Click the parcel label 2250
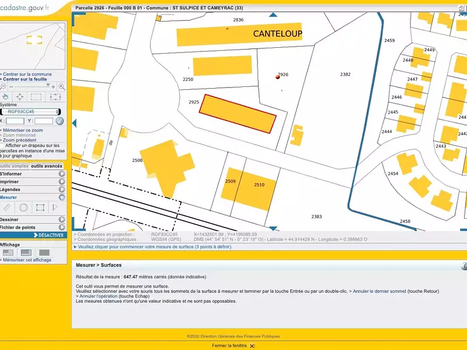 point(188,79)
